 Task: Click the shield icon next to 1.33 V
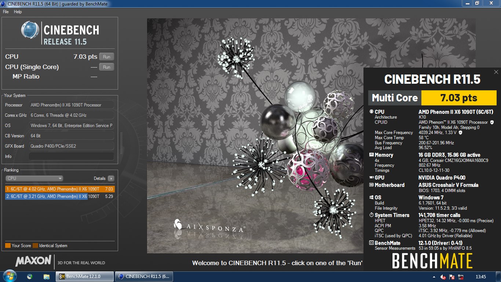(x=460, y=133)
